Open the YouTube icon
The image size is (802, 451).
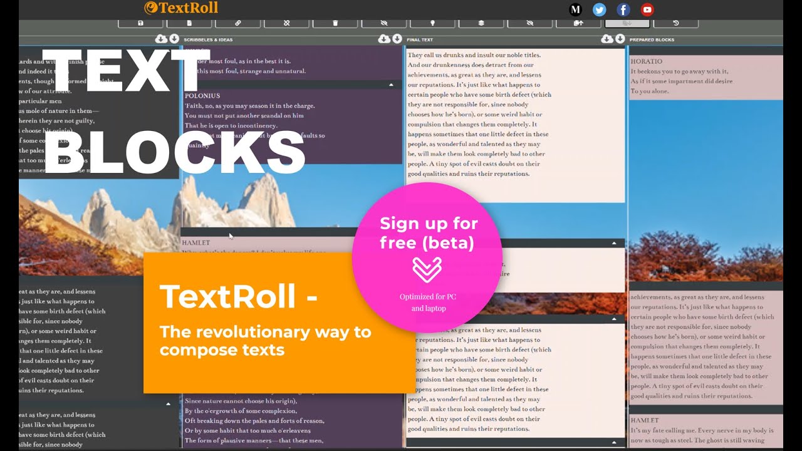648,9
